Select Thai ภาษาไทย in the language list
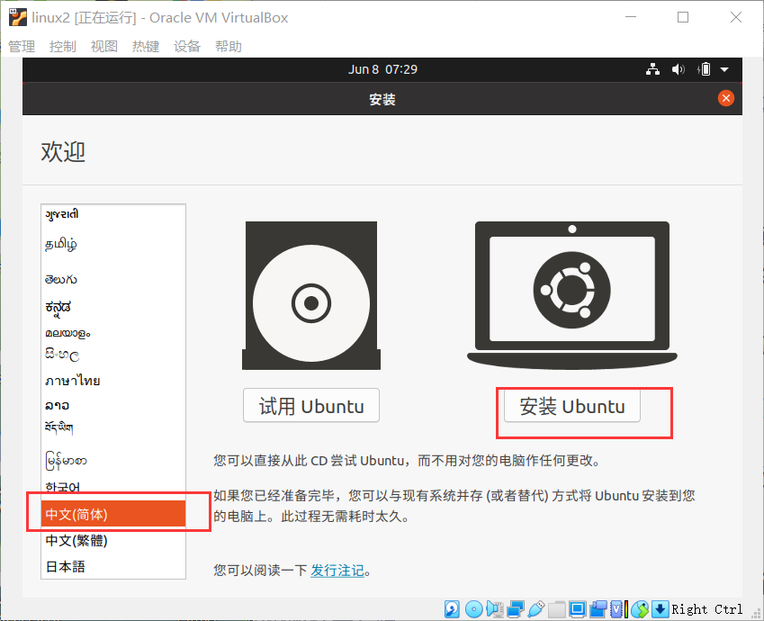Viewport: 764px width, 621px height. point(113,380)
